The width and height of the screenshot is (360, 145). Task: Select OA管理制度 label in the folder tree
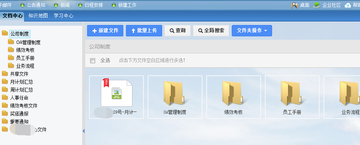click(x=29, y=42)
